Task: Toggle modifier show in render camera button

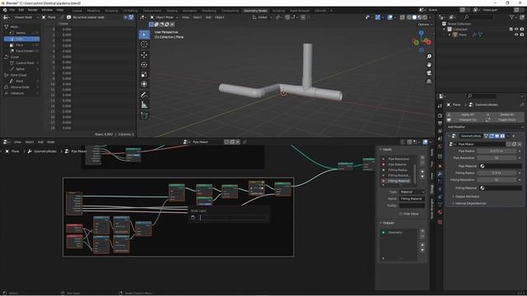Action: [502, 136]
